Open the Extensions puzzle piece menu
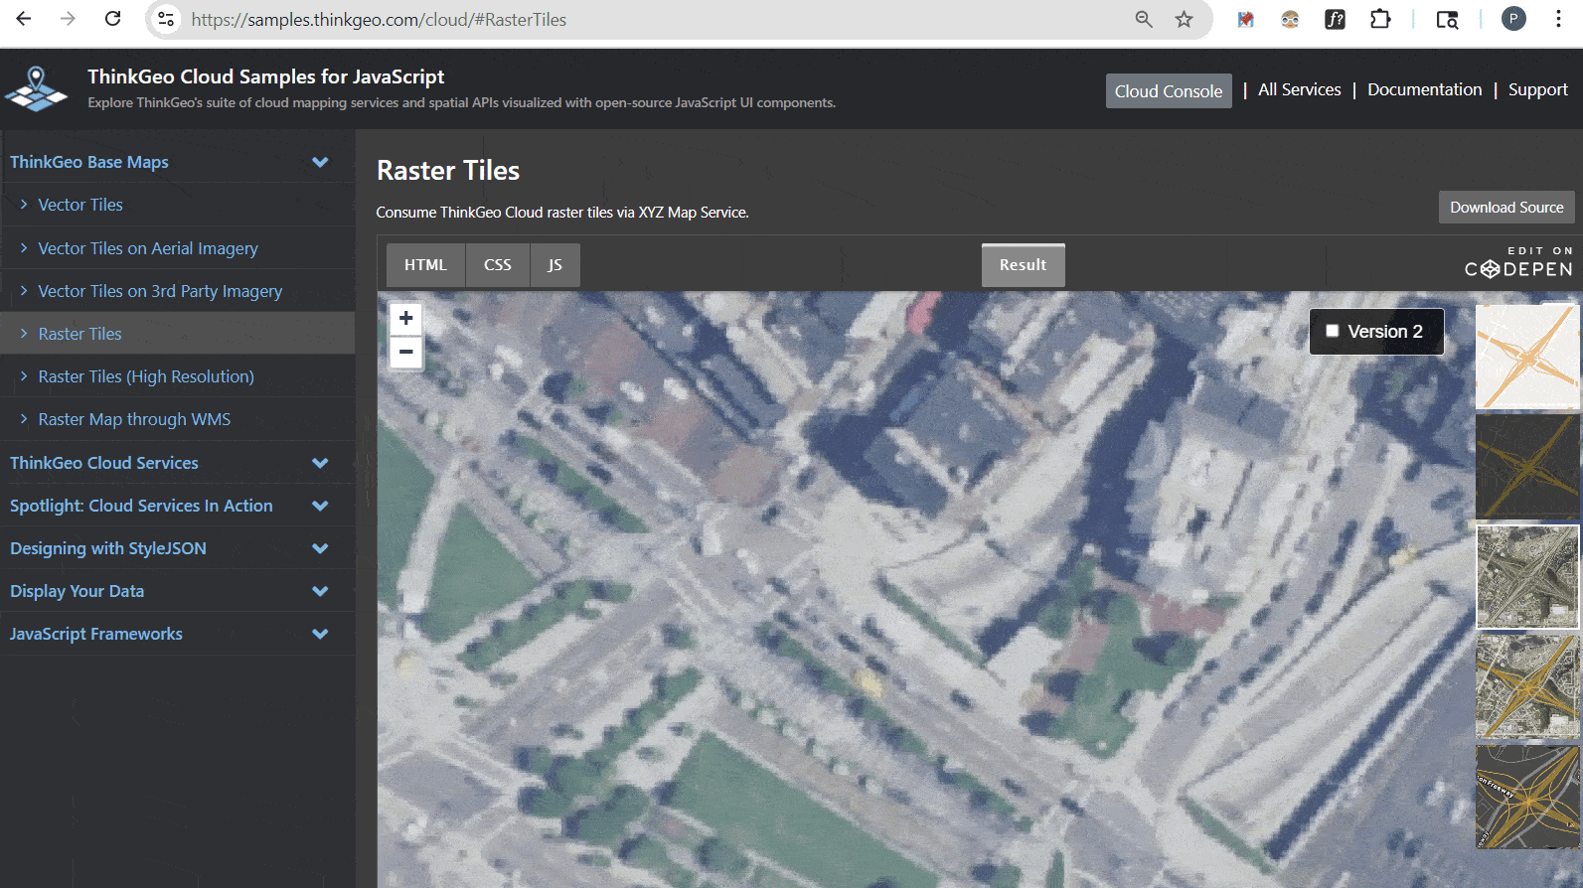Screen dimensions: 1583x888 click(x=1380, y=19)
